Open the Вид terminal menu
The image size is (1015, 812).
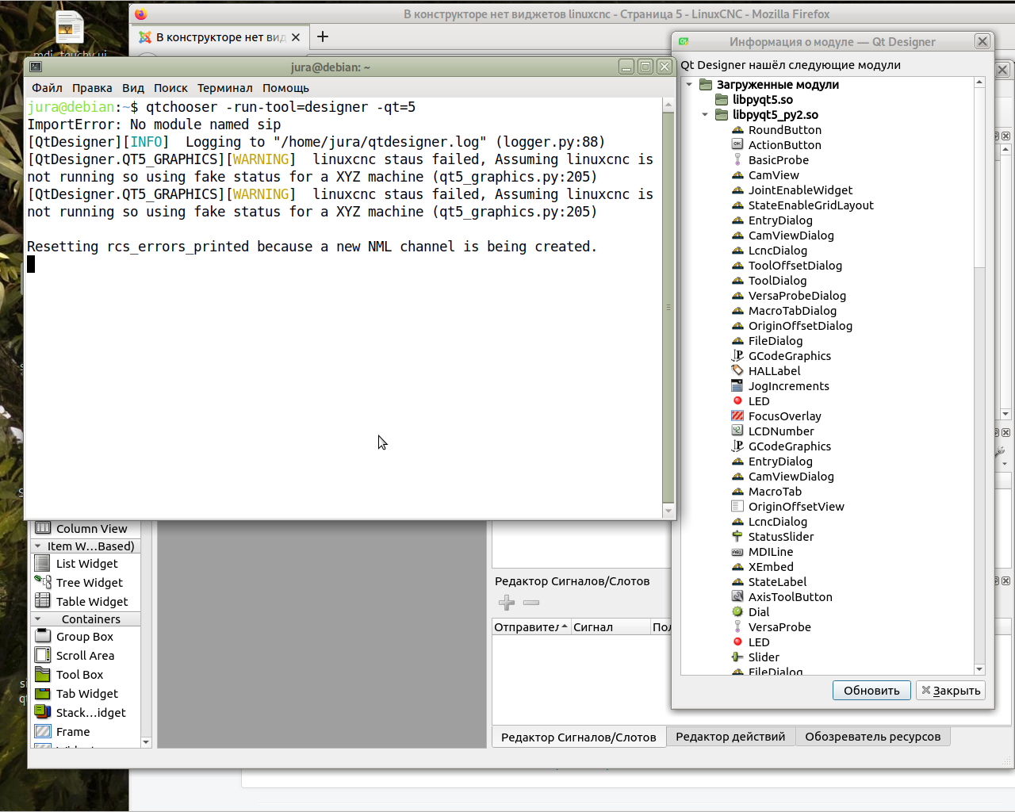coord(133,88)
